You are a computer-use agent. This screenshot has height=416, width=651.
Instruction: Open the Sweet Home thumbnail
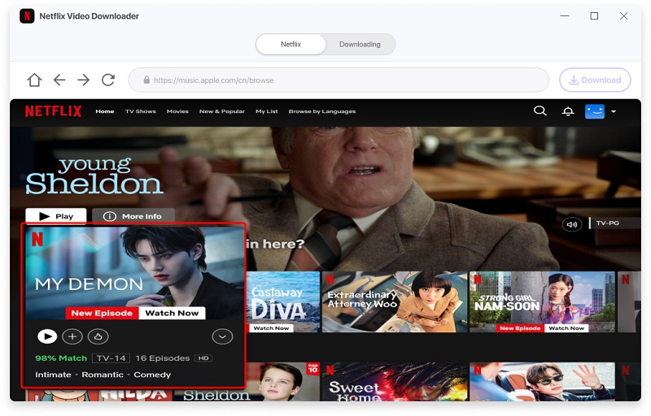[x=395, y=382]
